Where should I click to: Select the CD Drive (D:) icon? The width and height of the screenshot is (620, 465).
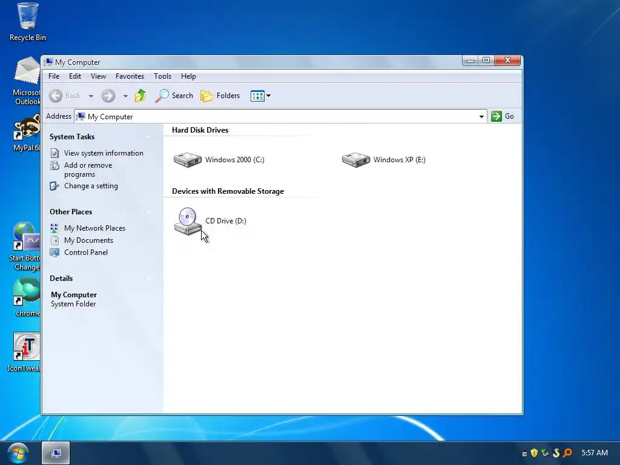(x=188, y=221)
